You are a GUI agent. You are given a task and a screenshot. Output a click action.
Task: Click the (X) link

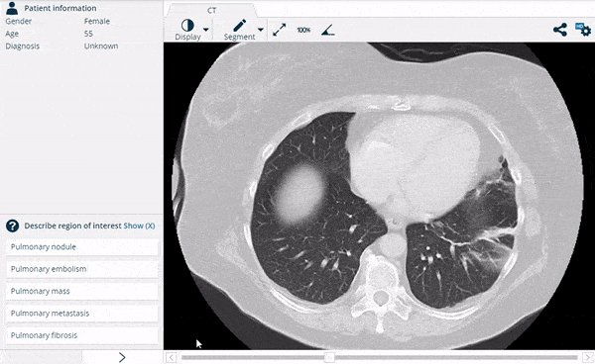150,226
